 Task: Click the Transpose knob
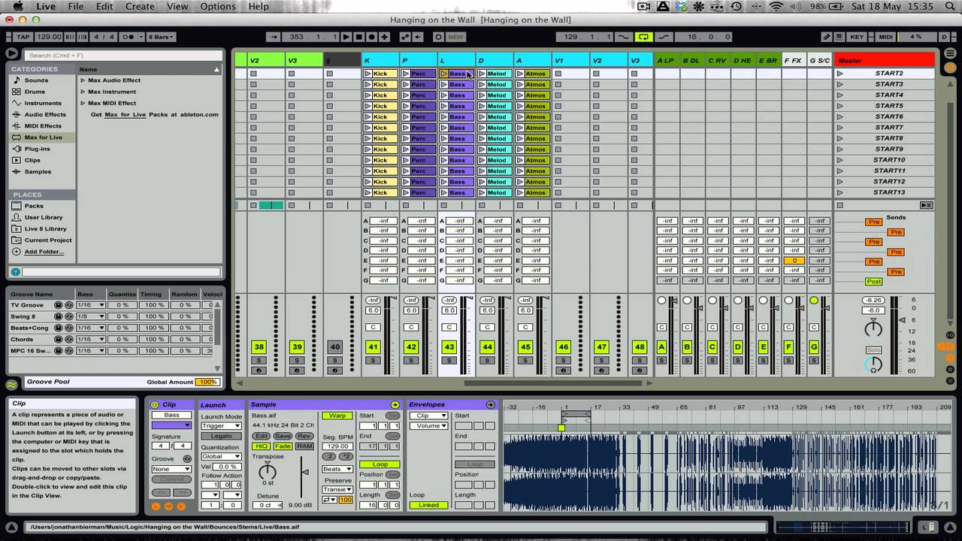[x=267, y=472]
